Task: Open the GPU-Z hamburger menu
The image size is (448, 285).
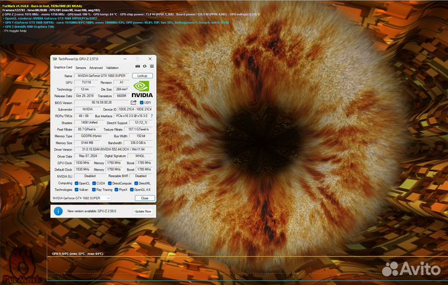Action: coord(151,67)
